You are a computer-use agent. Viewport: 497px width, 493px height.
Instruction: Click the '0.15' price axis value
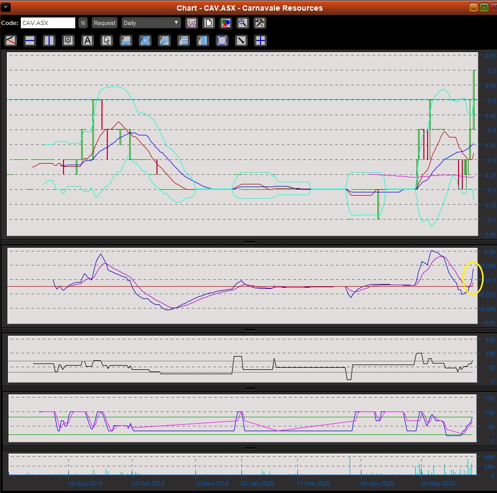pos(491,205)
